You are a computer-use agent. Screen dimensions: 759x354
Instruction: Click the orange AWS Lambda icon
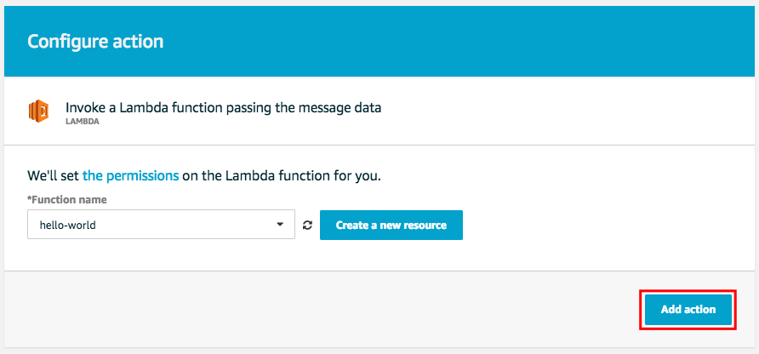coord(39,111)
